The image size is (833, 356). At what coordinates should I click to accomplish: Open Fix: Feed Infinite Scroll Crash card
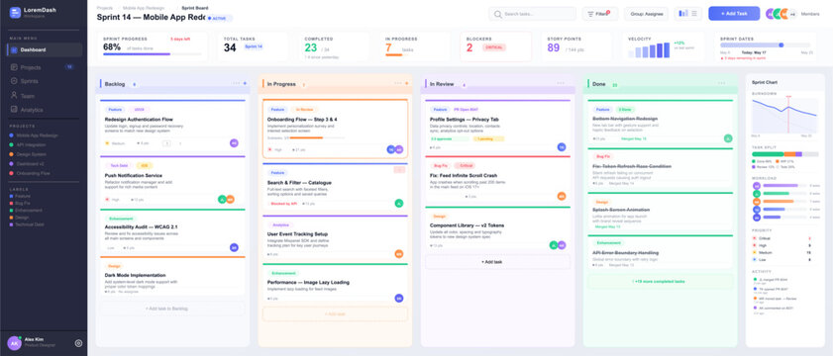pyautogui.click(x=497, y=180)
